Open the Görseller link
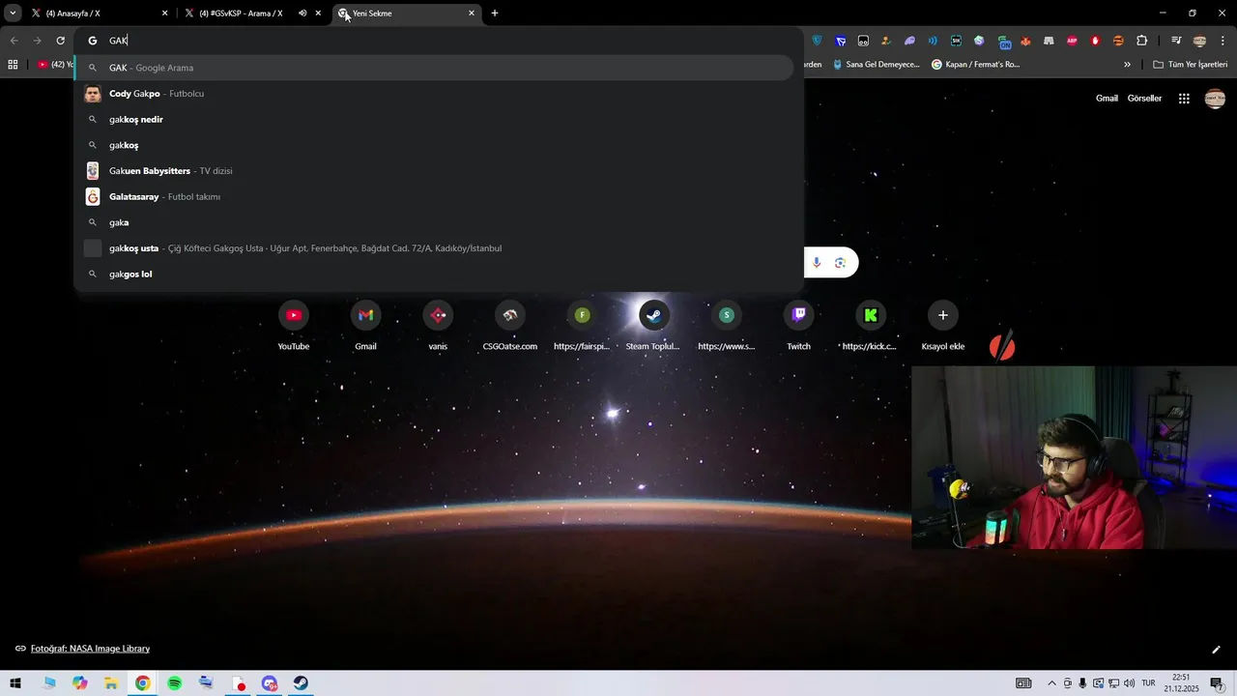Image resolution: width=1237 pixels, height=696 pixels. (1144, 99)
